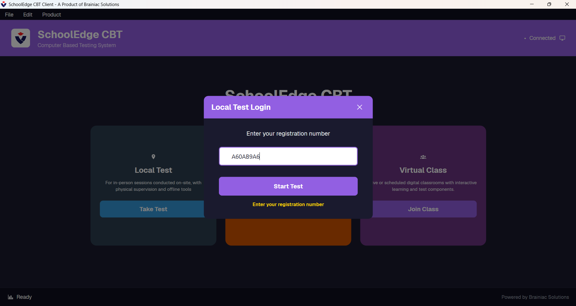The width and height of the screenshot is (576, 306).
Task: Click the SchoolEdge CBT header title
Action: click(80, 34)
